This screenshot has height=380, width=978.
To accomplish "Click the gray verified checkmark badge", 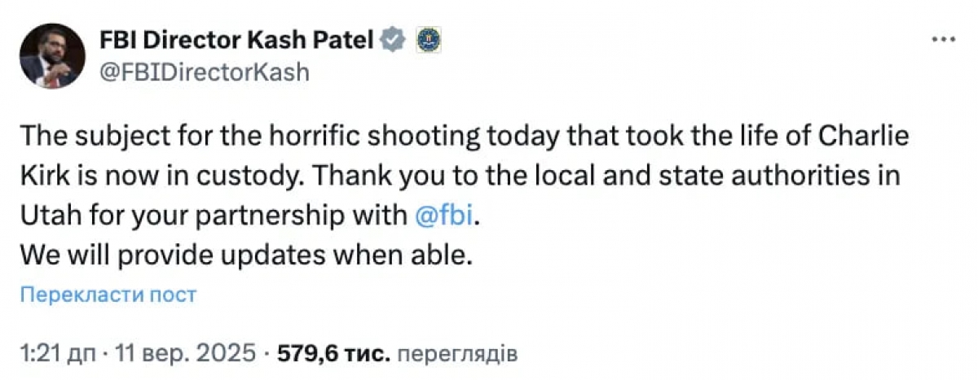I will coord(394,38).
